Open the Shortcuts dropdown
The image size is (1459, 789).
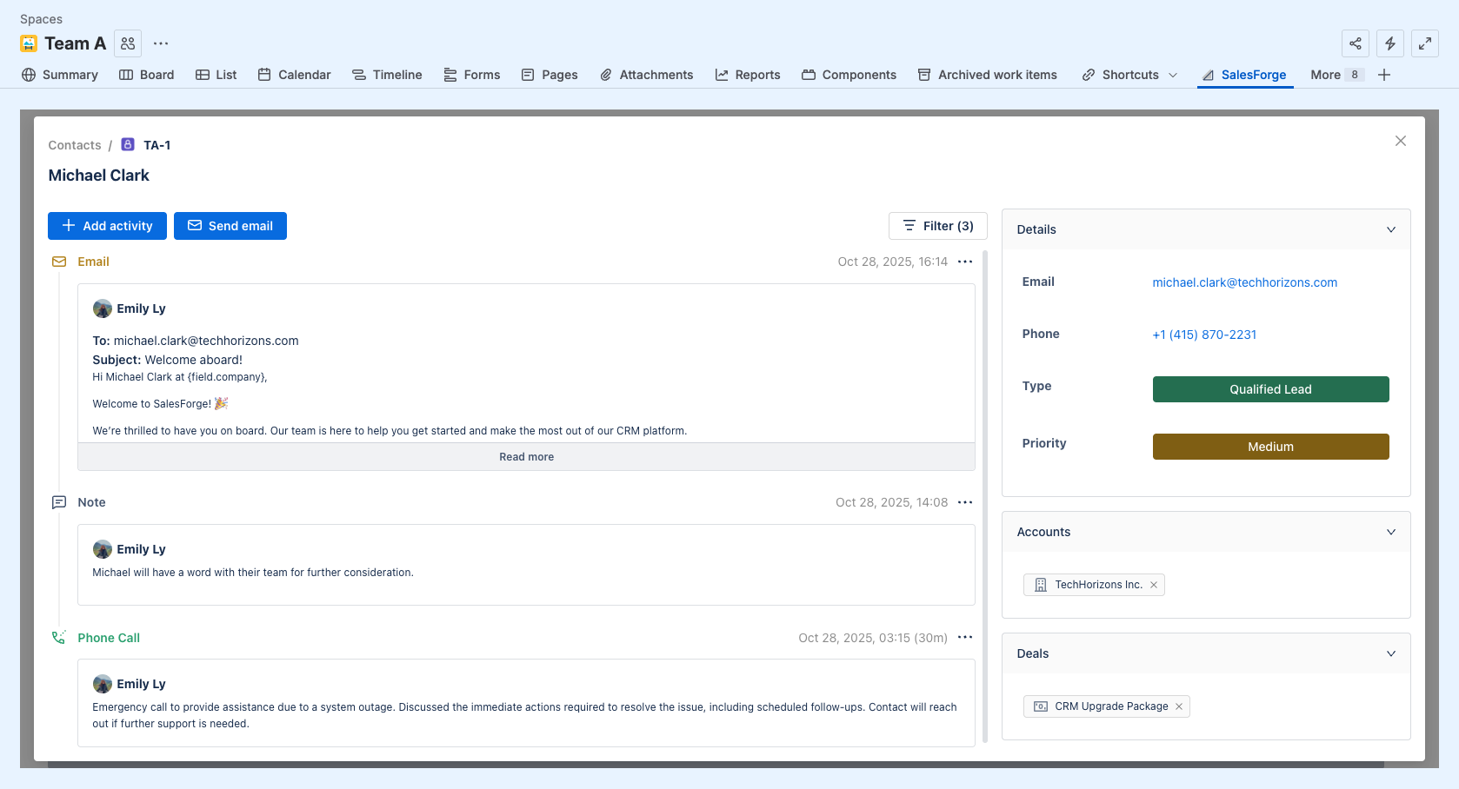[1129, 75]
